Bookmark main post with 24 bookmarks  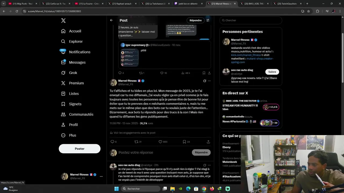pos(186,142)
